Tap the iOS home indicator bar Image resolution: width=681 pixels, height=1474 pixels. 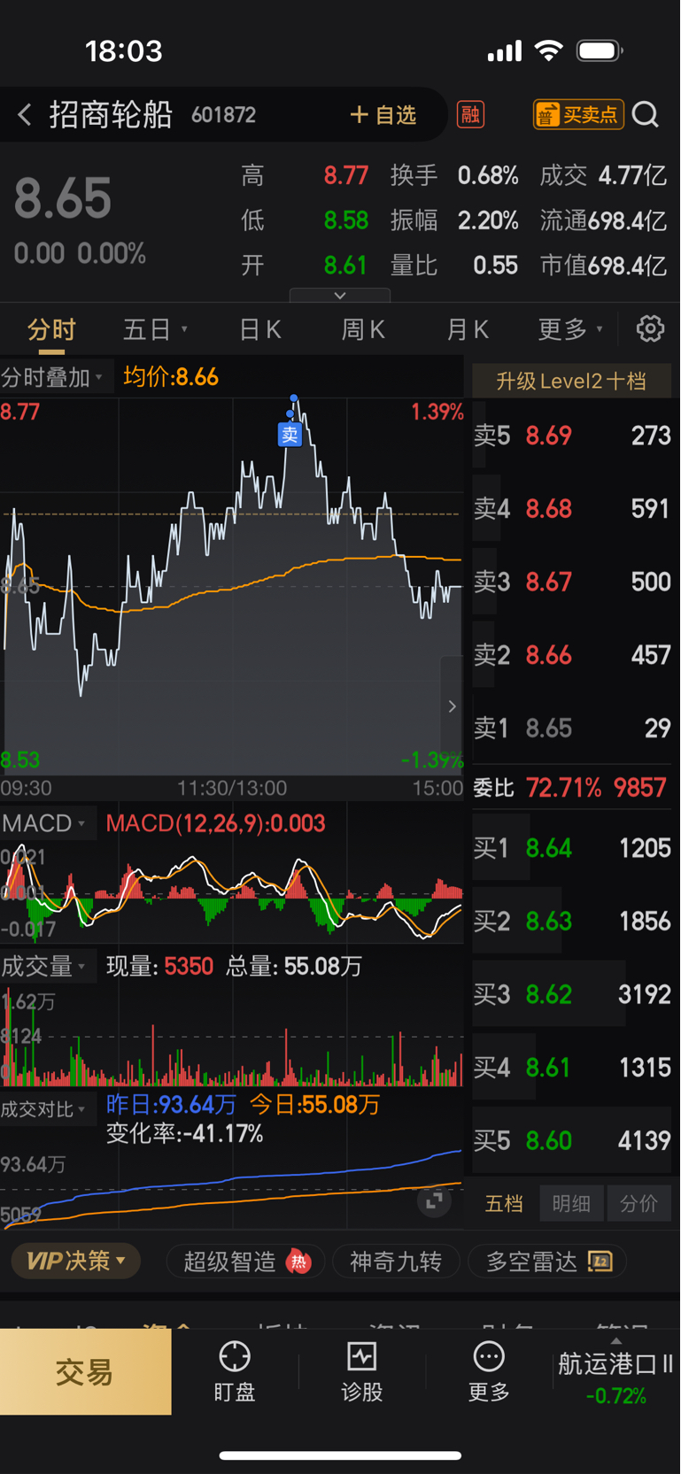click(x=340, y=1455)
